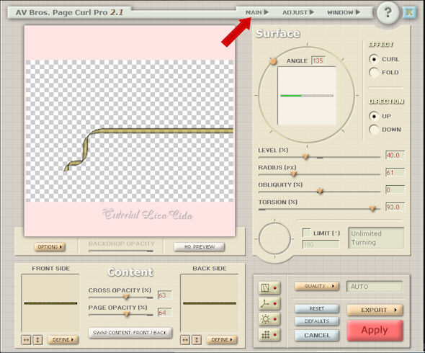Click the lighting sun icon button
Image resolution: width=425 pixels, height=353 pixels.
[269, 319]
